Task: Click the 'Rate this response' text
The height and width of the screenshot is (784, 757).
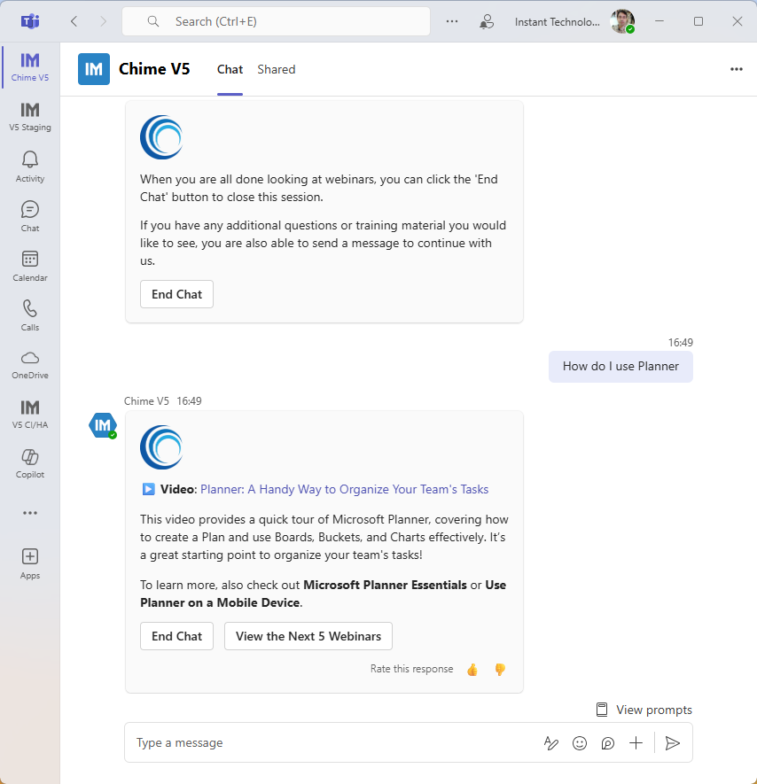Action: point(411,669)
